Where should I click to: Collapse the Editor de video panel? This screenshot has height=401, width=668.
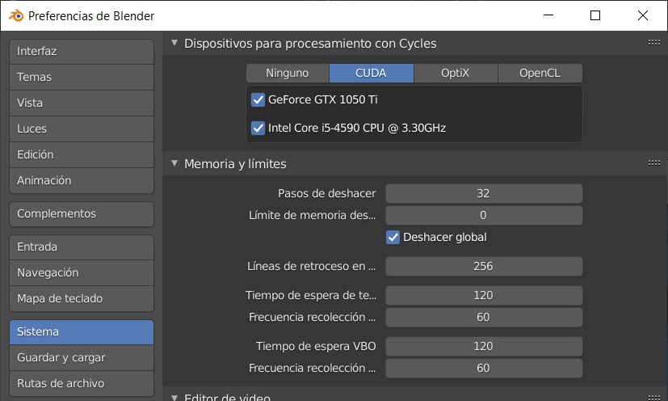coord(174,398)
